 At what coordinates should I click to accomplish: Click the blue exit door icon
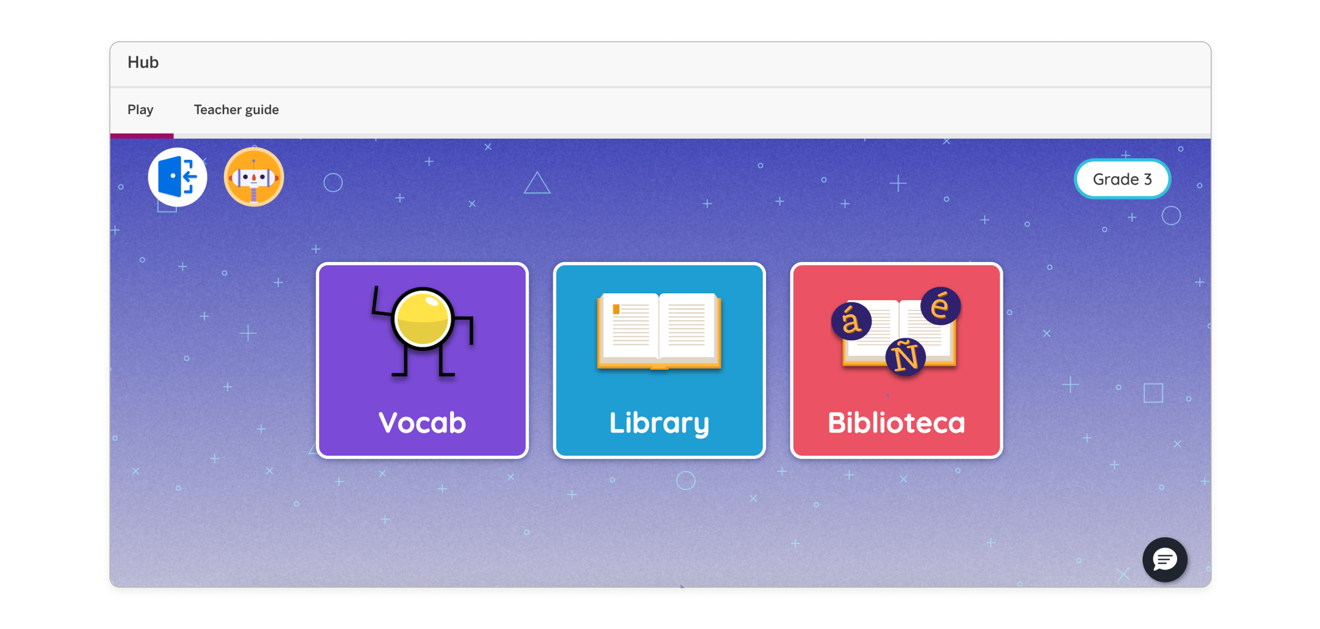pos(177,177)
